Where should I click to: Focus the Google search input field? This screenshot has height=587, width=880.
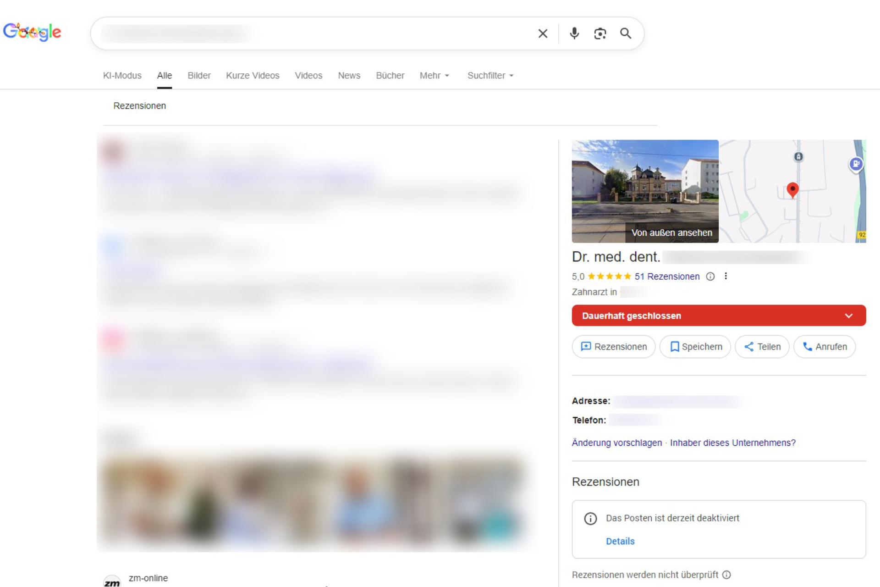point(316,33)
